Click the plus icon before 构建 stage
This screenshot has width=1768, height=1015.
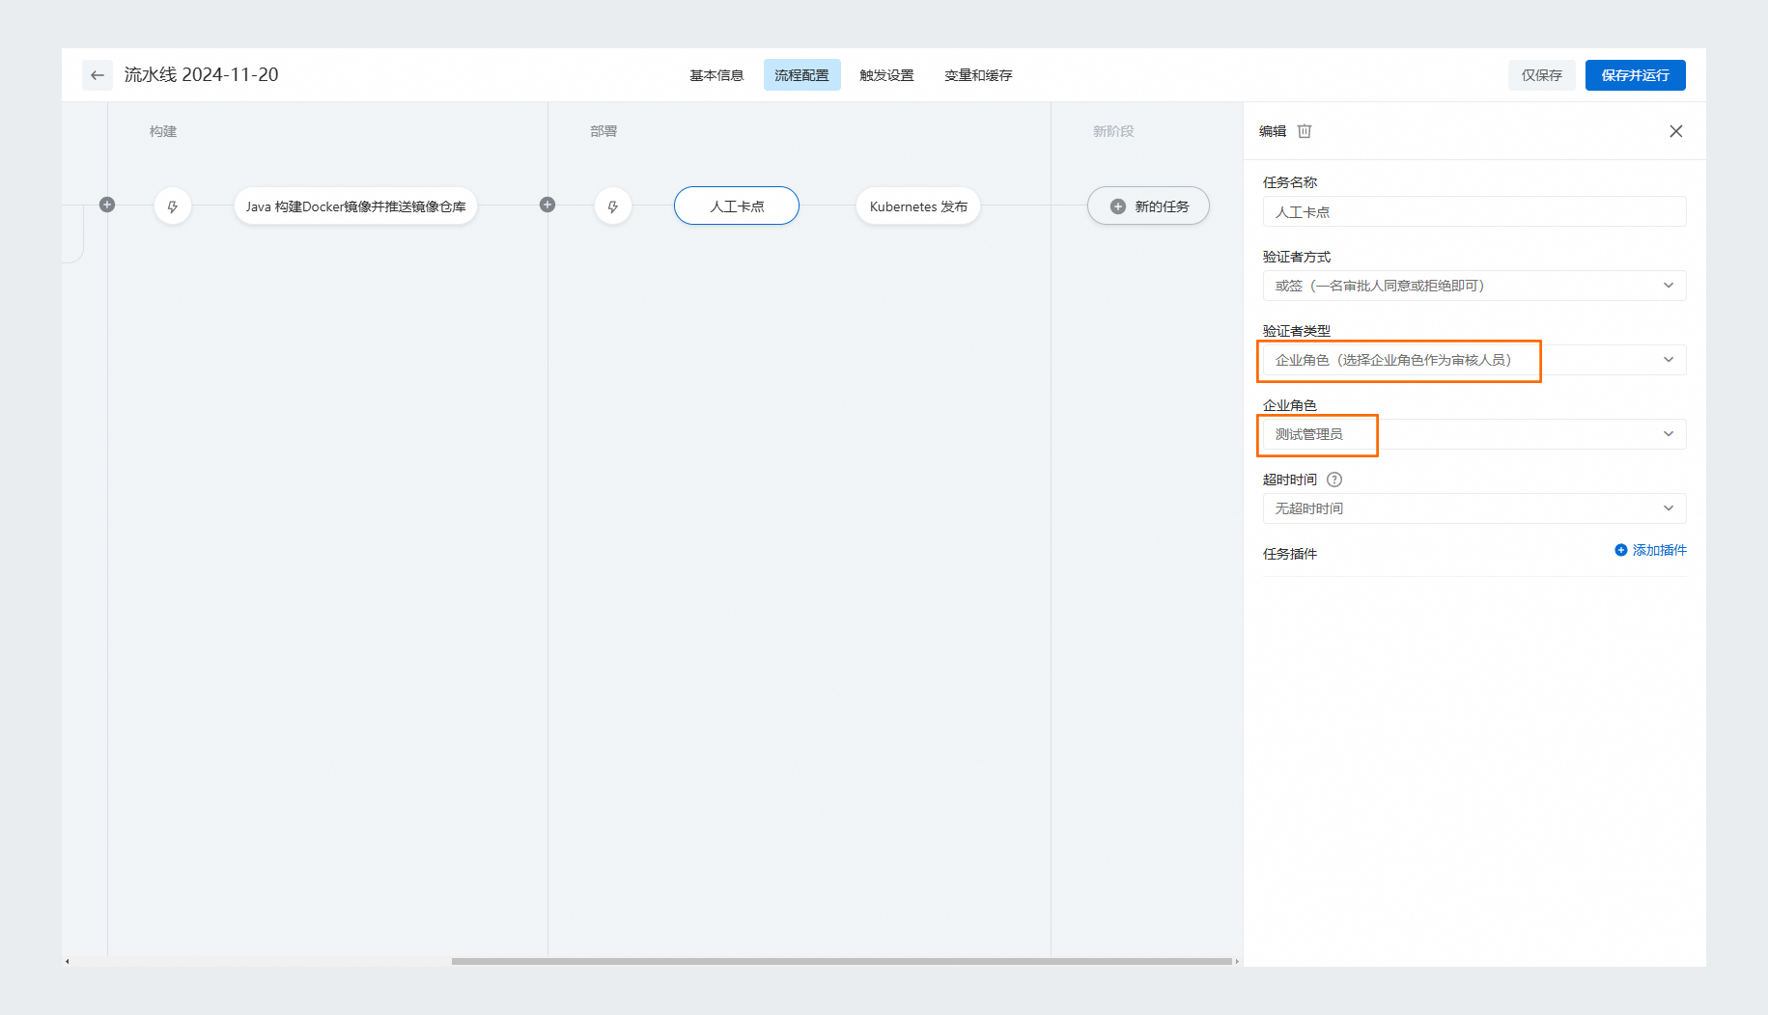[x=107, y=205]
